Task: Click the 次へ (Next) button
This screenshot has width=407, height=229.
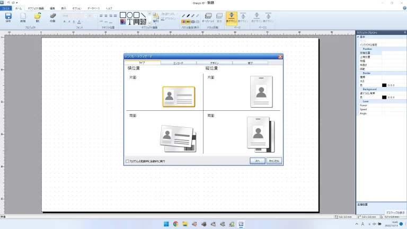Action: coord(257,161)
